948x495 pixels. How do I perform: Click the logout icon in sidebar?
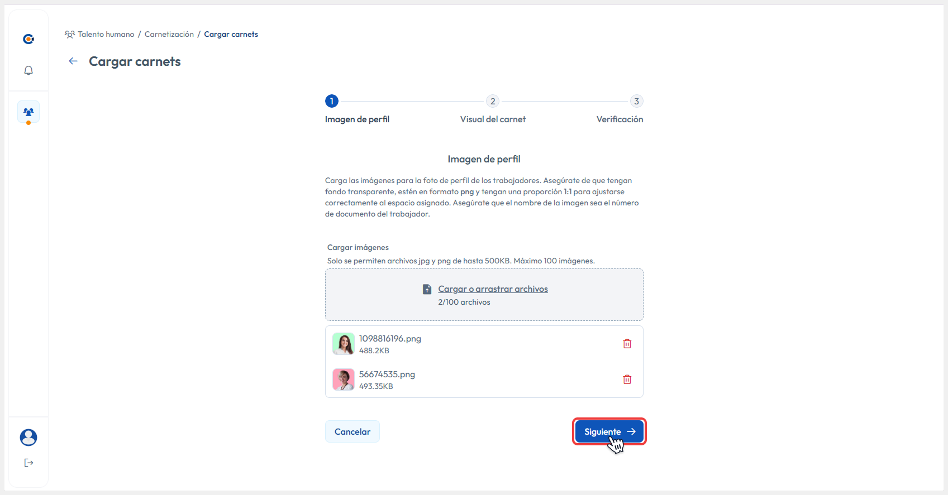click(28, 463)
